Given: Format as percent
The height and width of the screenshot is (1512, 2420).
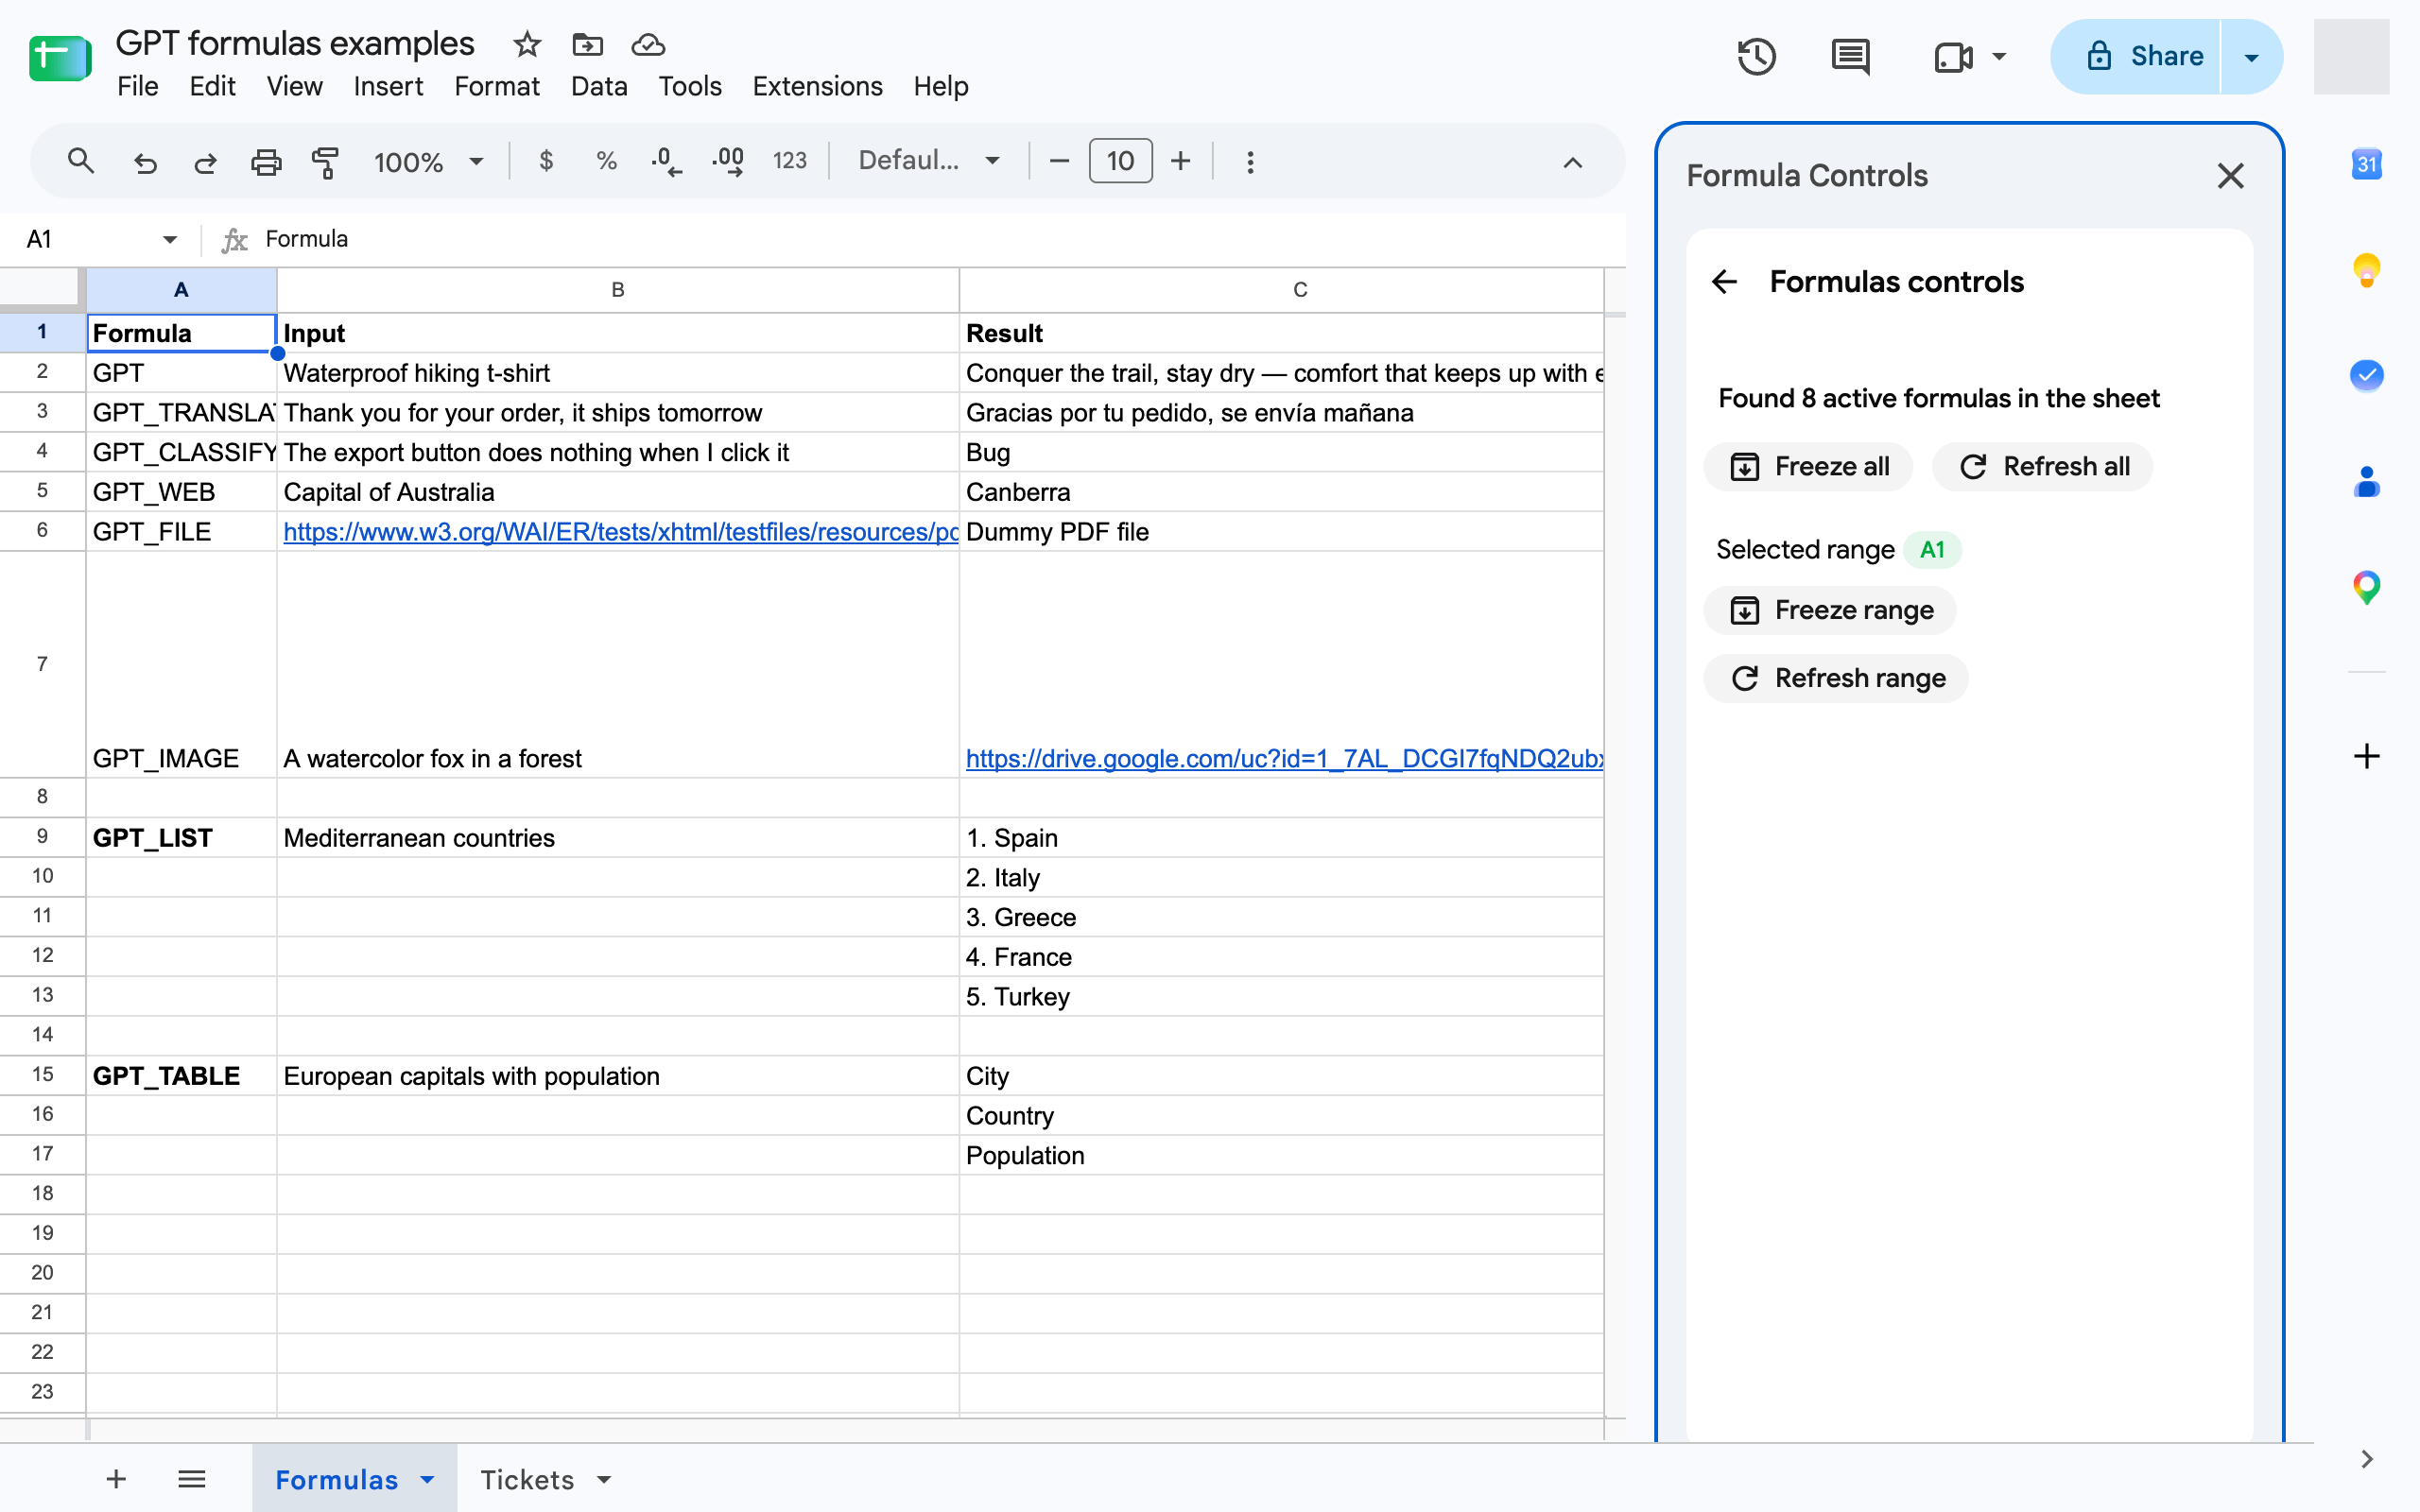Looking at the screenshot, I should [606, 161].
